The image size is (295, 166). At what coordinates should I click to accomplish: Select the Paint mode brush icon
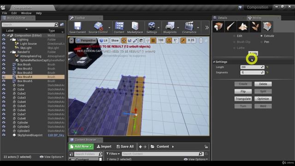pos(230,26)
